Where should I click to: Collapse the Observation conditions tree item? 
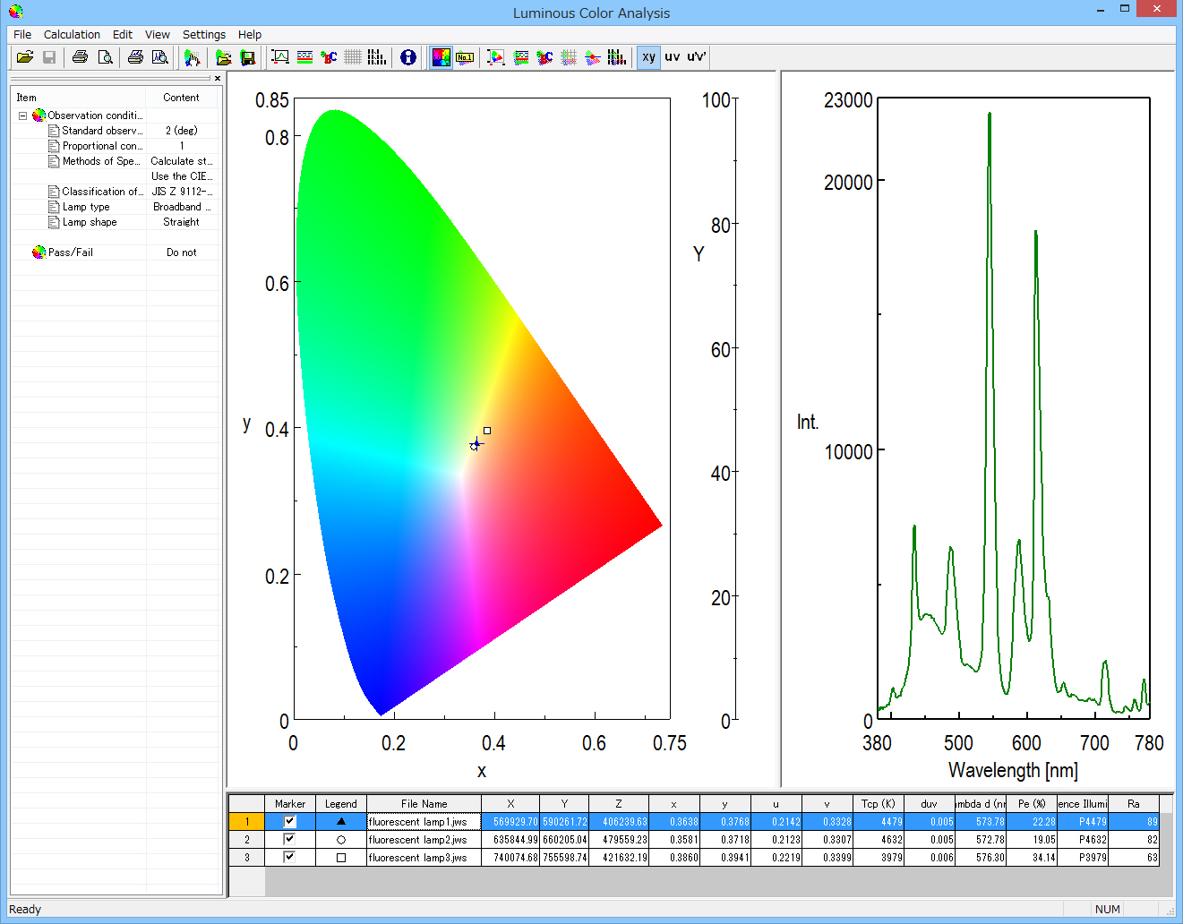(x=21, y=115)
